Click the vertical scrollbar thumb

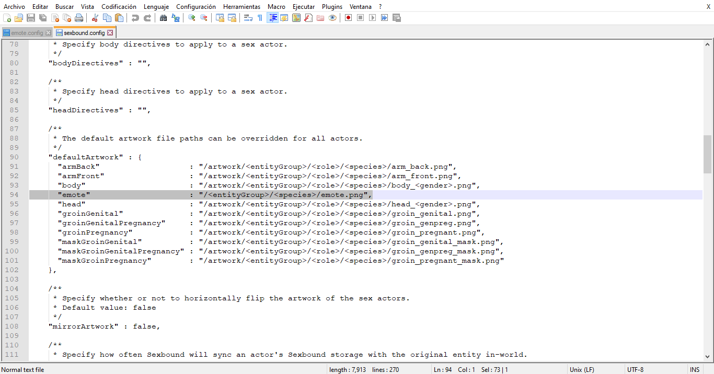pyautogui.click(x=707, y=154)
